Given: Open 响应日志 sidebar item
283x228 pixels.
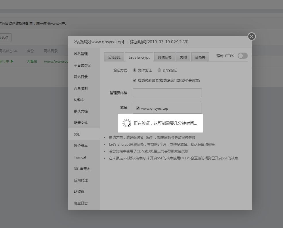Looking at the screenshot, I should [x=84, y=203].
